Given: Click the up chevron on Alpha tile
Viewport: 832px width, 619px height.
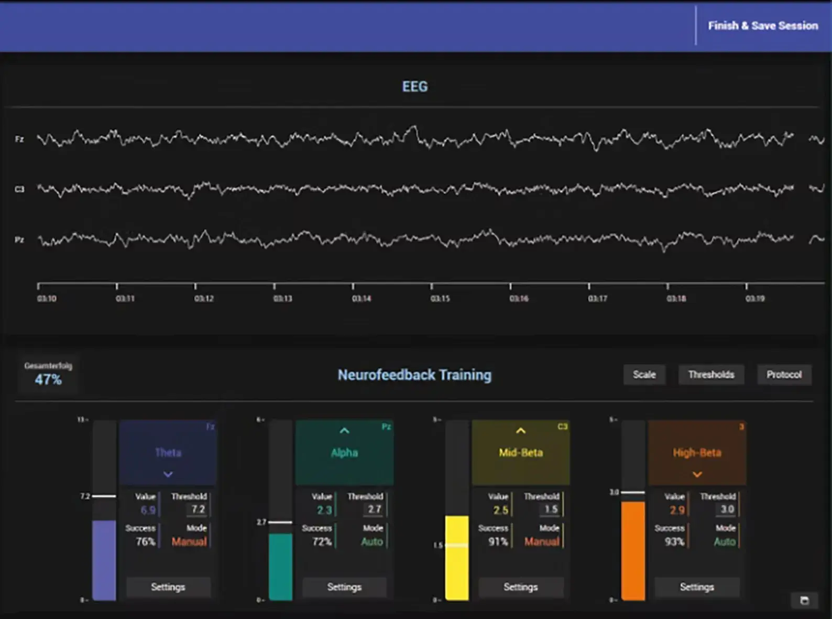Looking at the screenshot, I should [344, 431].
